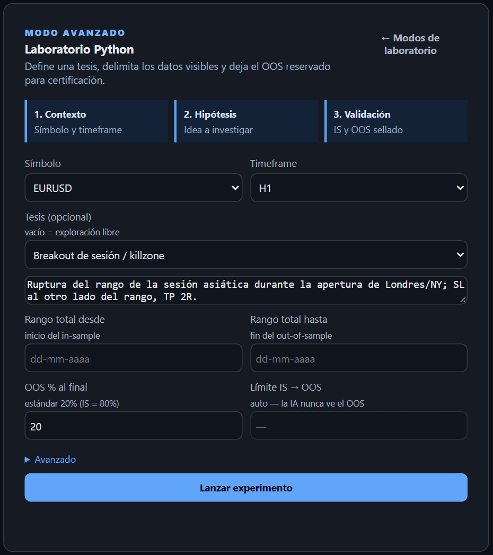
Task: Click the 'IS y OOS sellado' subtitle
Action: click(x=368, y=130)
